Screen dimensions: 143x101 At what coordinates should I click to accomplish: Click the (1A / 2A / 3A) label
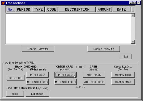(x=15, y=69)
